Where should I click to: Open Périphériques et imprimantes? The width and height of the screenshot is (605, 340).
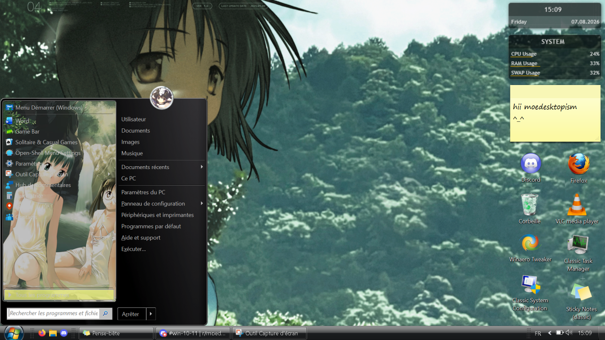pos(162,215)
